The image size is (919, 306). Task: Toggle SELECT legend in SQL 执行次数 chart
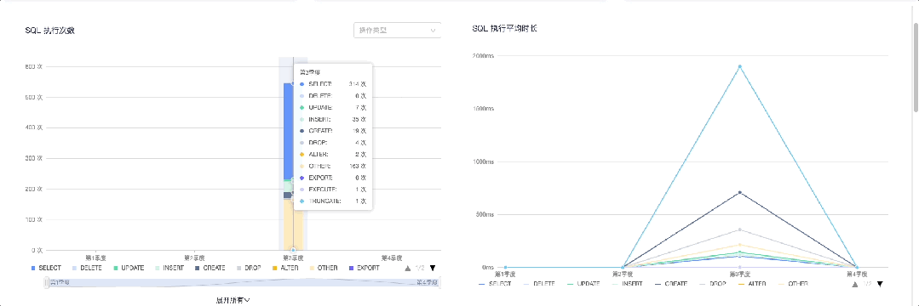point(46,268)
